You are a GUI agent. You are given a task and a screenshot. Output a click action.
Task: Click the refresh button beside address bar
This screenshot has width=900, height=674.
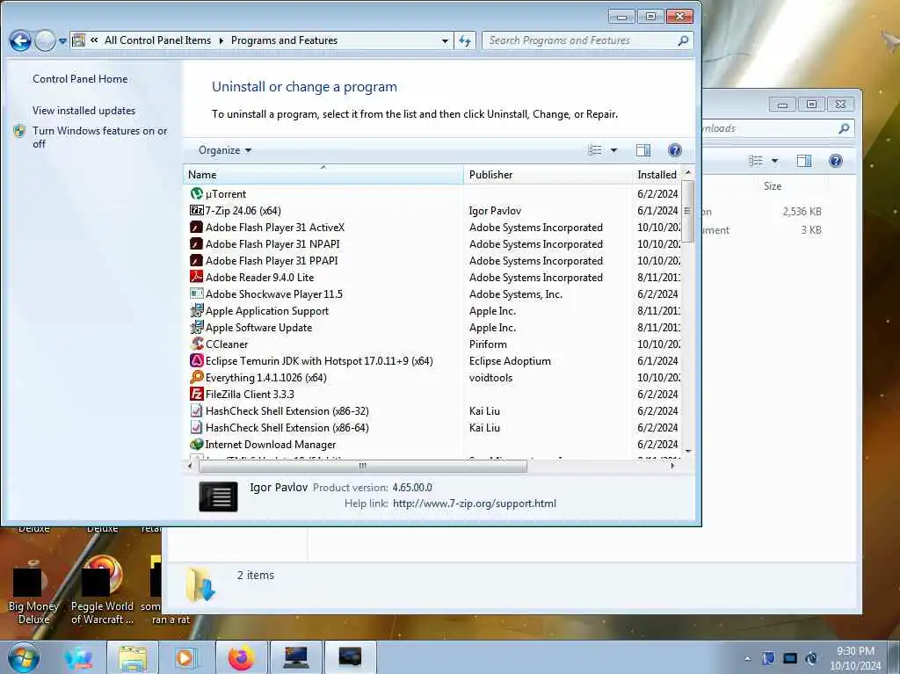[465, 40]
